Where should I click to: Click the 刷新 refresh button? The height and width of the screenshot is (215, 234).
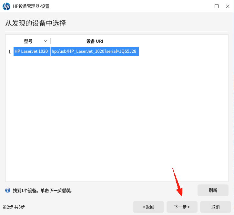(213, 190)
